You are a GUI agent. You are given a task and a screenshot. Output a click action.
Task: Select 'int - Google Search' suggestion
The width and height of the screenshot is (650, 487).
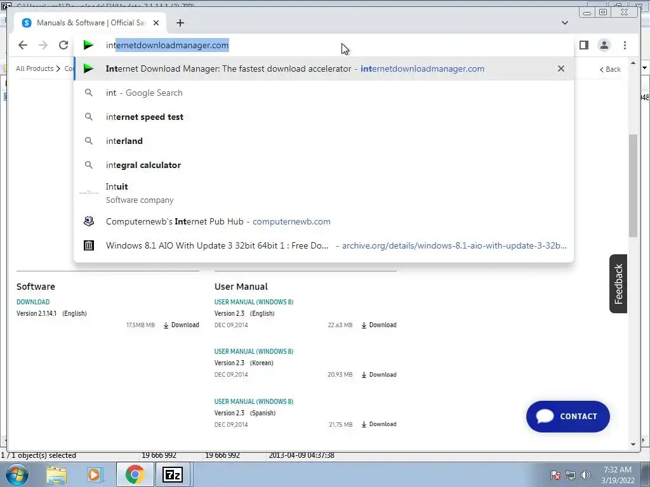tap(324, 93)
